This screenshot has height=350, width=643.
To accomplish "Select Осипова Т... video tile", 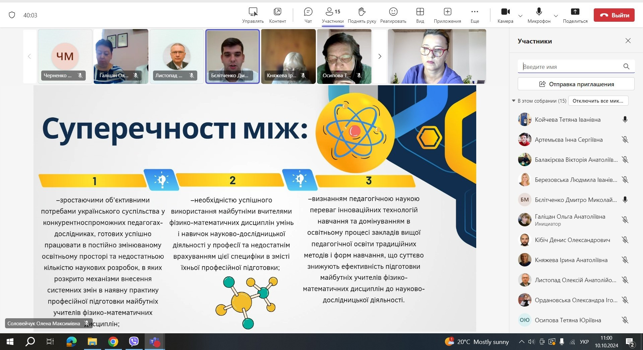I will (x=344, y=56).
